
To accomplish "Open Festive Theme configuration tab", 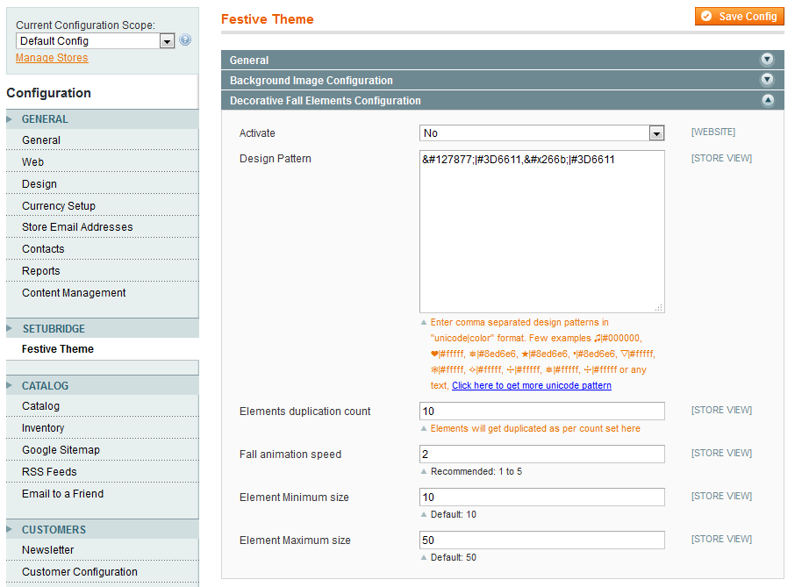I will 58,349.
